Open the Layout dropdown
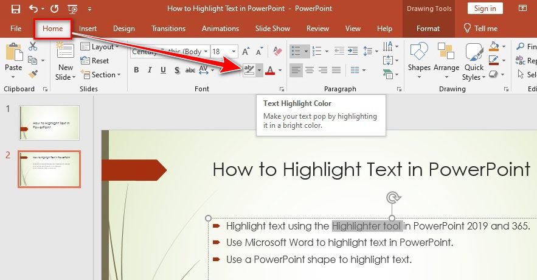537x280 pixels. (x=100, y=47)
